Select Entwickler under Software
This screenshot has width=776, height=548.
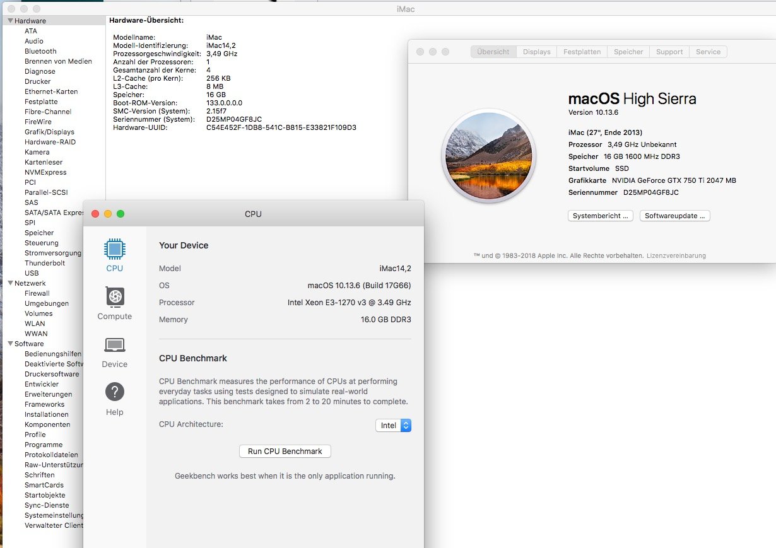coord(42,384)
